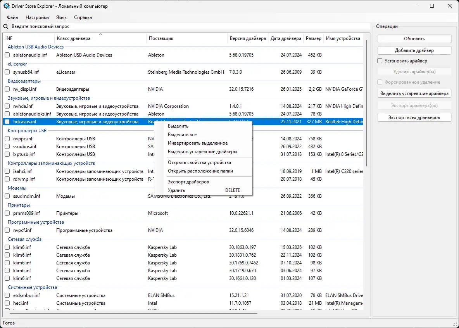Screen dimensions: 459x328
Task: Click the Обновить button
Action: [414, 39]
